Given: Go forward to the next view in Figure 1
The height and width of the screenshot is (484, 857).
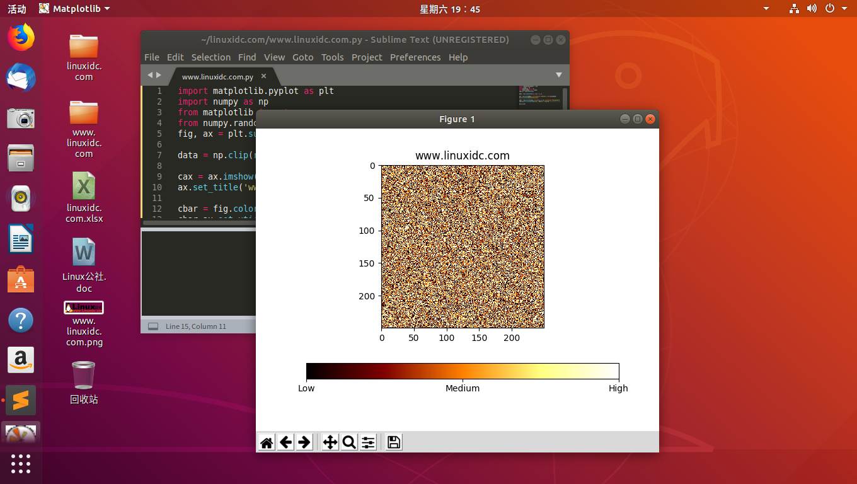Looking at the screenshot, I should (x=304, y=442).
